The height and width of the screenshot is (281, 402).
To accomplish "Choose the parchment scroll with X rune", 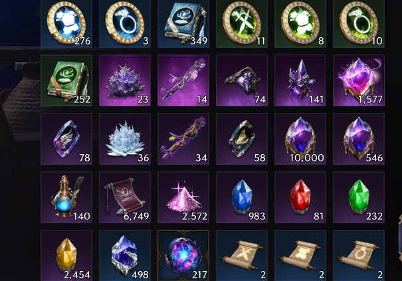I will click(242, 255).
